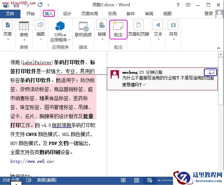Click the zoom out minus button
This screenshot has width=224, height=185.
[159, 181]
